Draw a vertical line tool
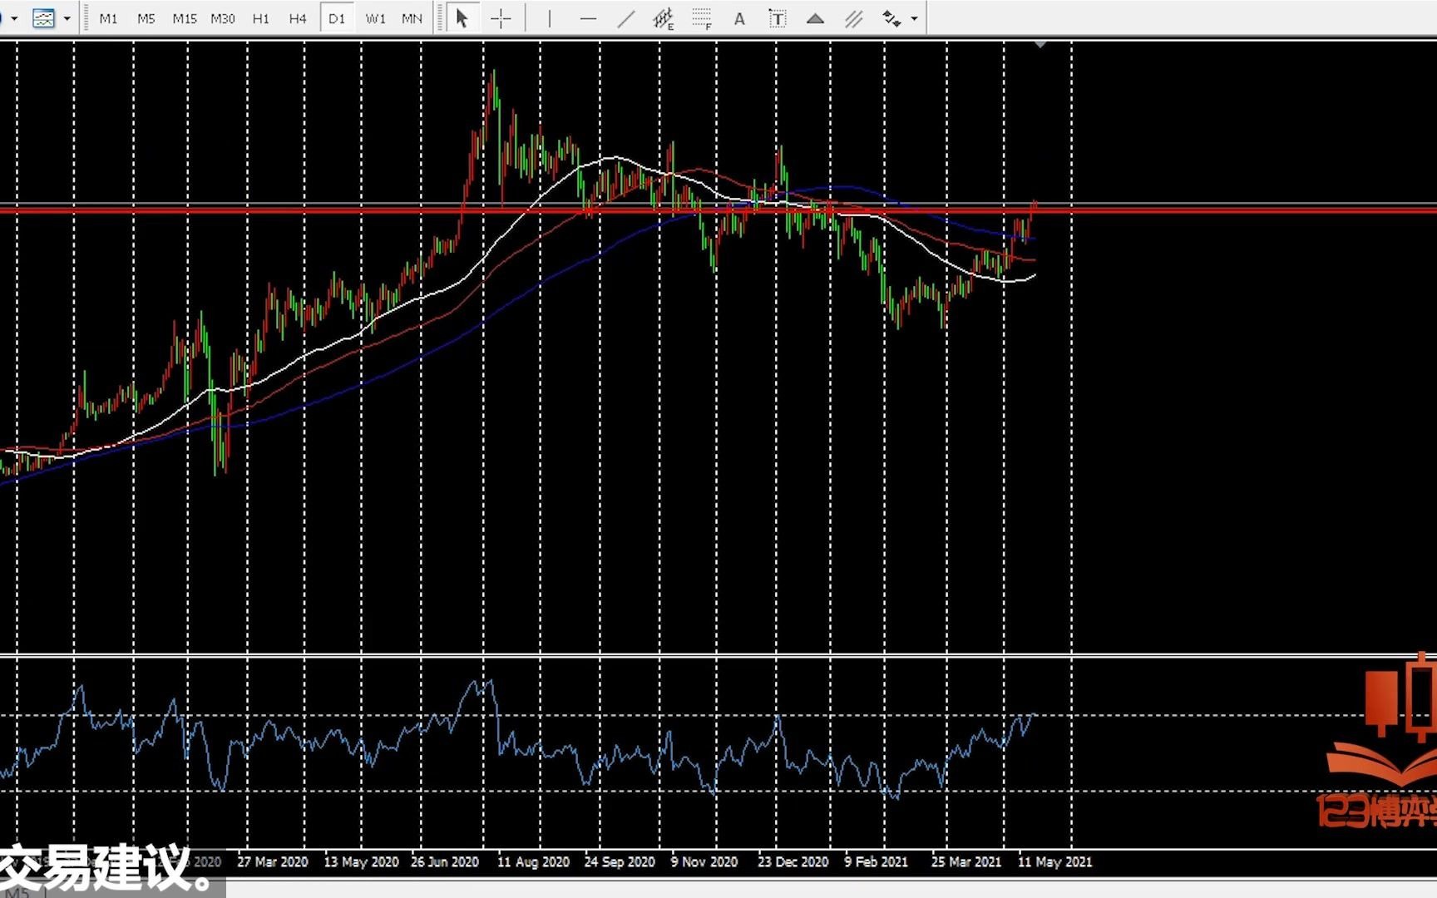Image resolution: width=1437 pixels, height=898 pixels. (549, 18)
